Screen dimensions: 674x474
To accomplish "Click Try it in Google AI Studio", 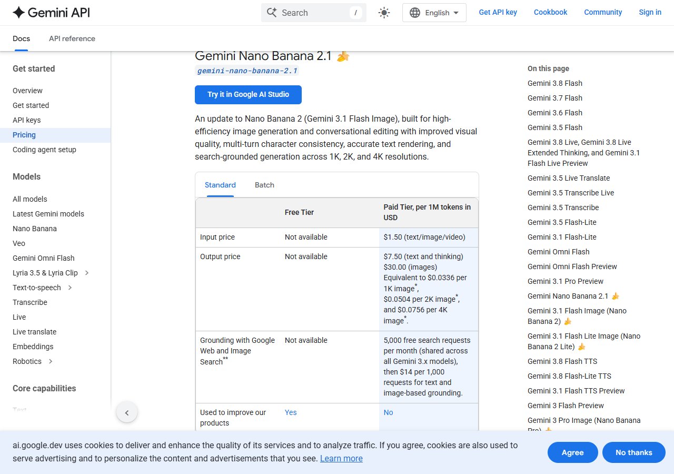I will click(x=248, y=95).
